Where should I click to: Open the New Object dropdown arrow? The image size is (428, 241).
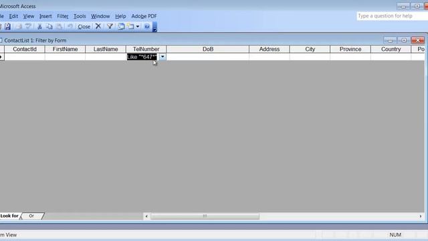coord(138,27)
